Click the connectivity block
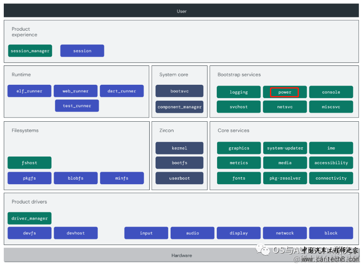 (331, 178)
